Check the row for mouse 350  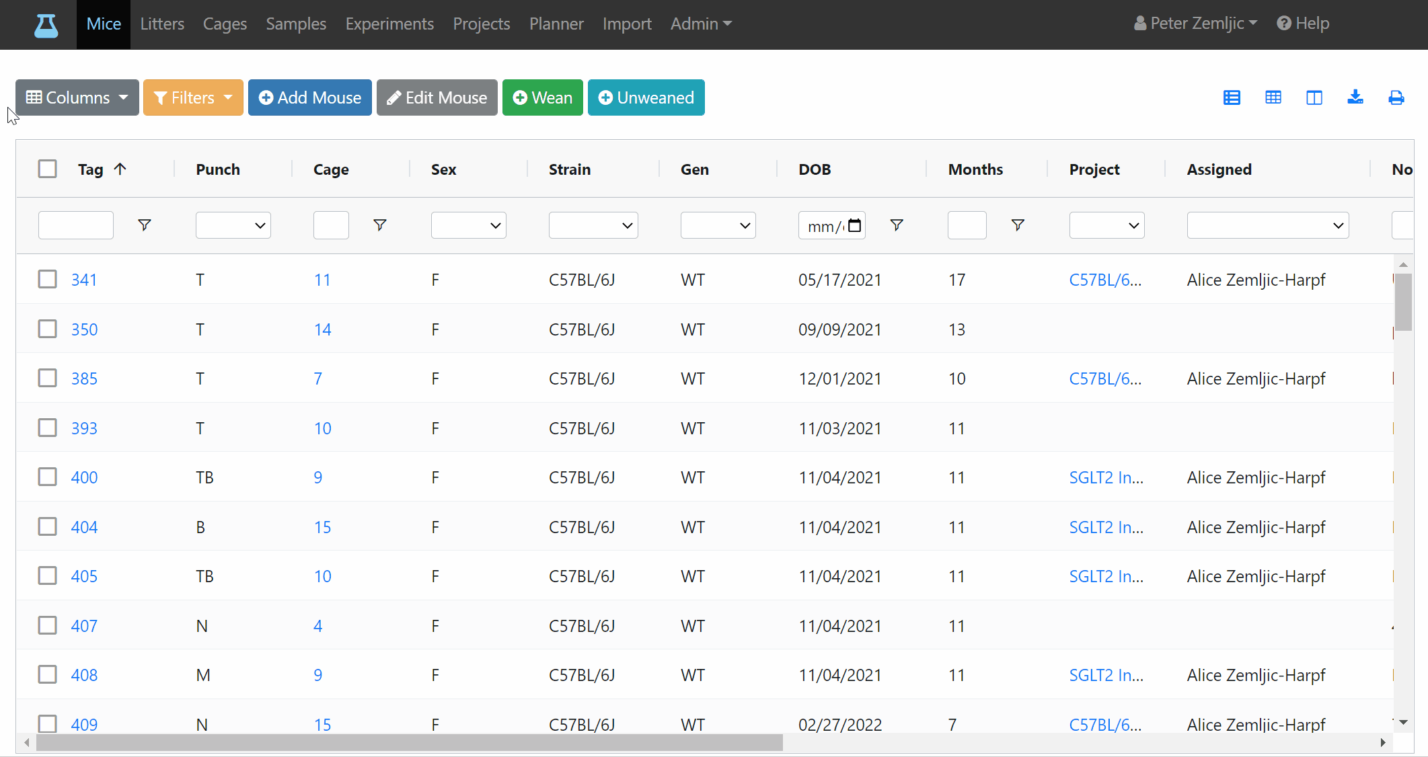pos(47,329)
